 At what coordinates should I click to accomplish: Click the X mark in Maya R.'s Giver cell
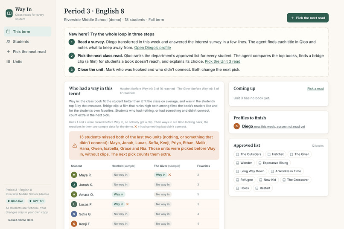(x=169, y=175)
